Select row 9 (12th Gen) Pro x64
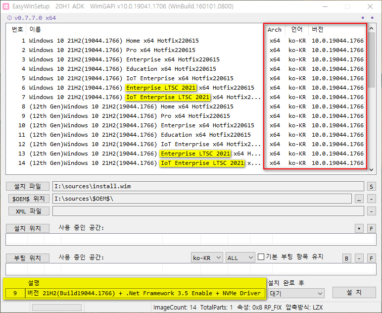The width and height of the screenshot is (382, 313). point(187,116)
